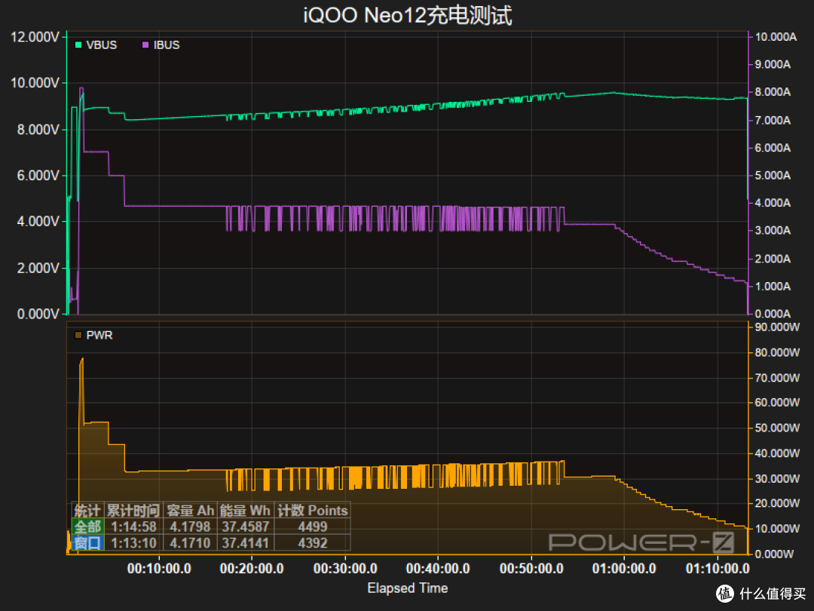Click the 00:40:00.0 time axis tick
The image size is (814, 611).
[438, 569]
